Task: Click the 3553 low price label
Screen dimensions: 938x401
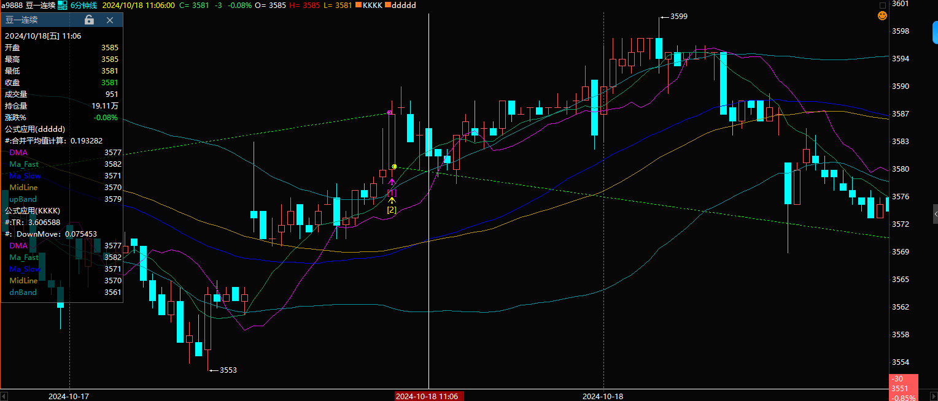Action: click(x=228, y=370)
